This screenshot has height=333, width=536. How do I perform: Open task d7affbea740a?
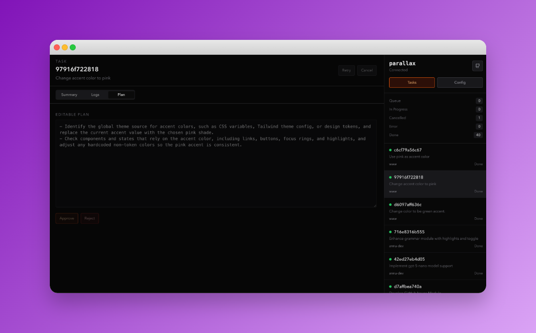435,287
